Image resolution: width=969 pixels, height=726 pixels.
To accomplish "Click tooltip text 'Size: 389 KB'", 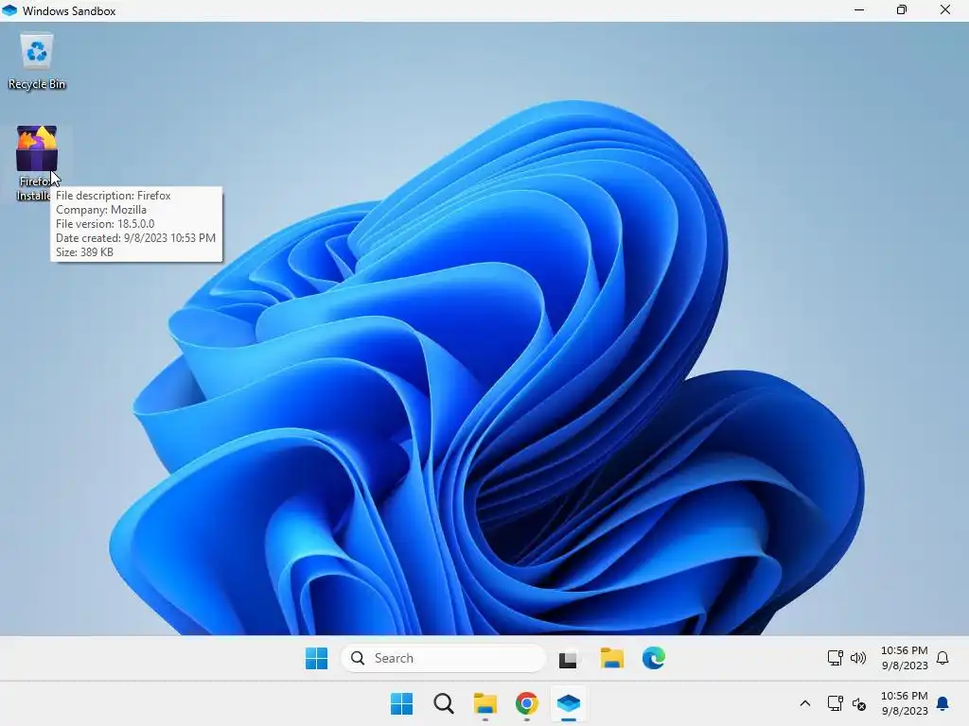I will [x=84, y=251].
